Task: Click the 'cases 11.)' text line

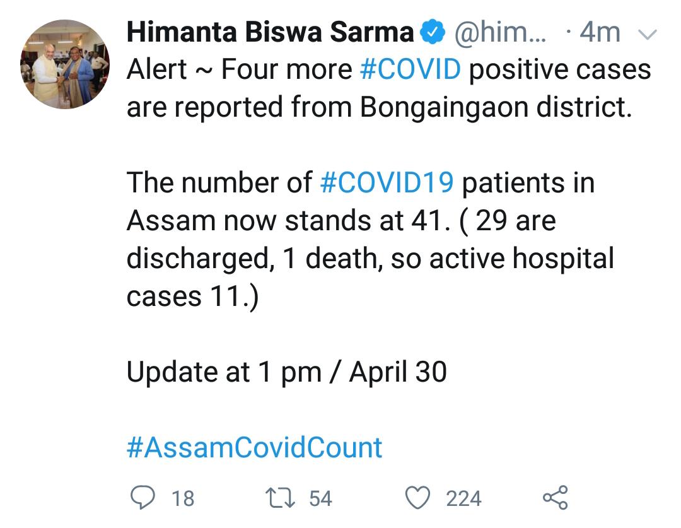Action: click(x=192, y=296)
